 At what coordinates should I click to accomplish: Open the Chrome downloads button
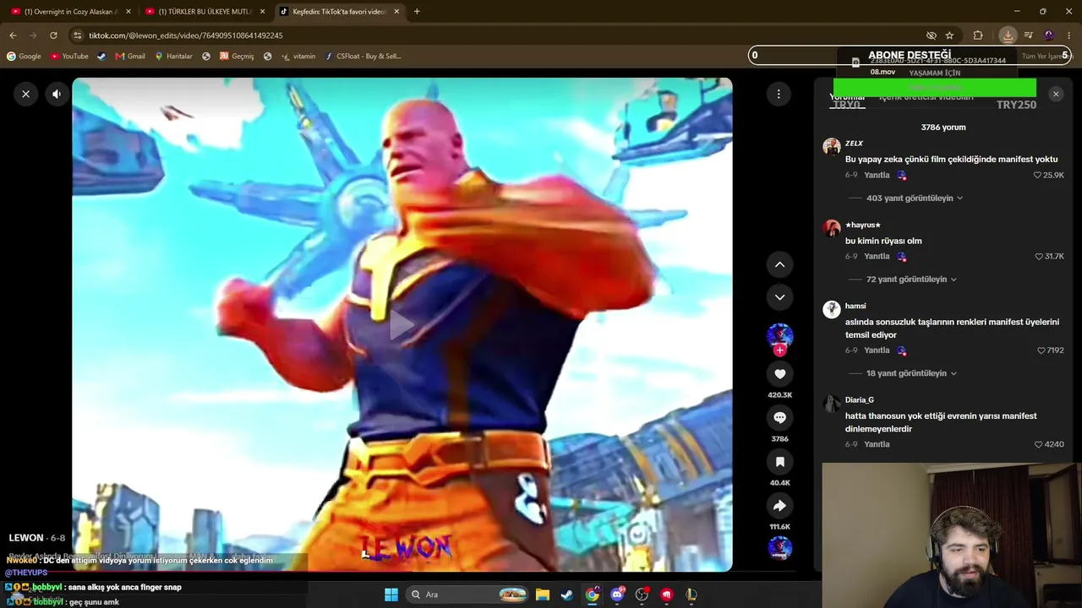click(x=1008, y=35)
